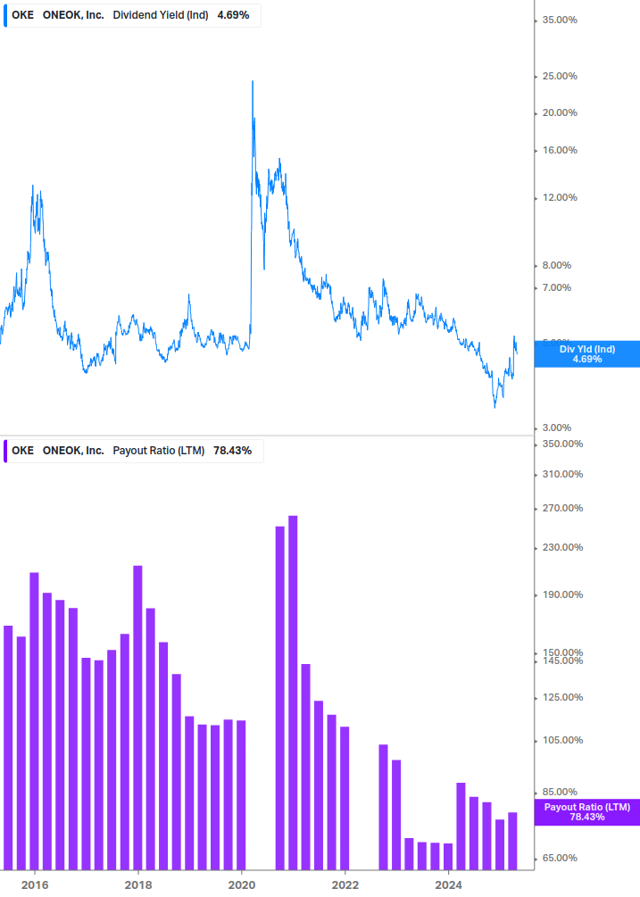This screenshot has width=640, height=897.
Task: Click the 65.00% payout axis label
Action: pyautogui.click(x=560, y=858)
